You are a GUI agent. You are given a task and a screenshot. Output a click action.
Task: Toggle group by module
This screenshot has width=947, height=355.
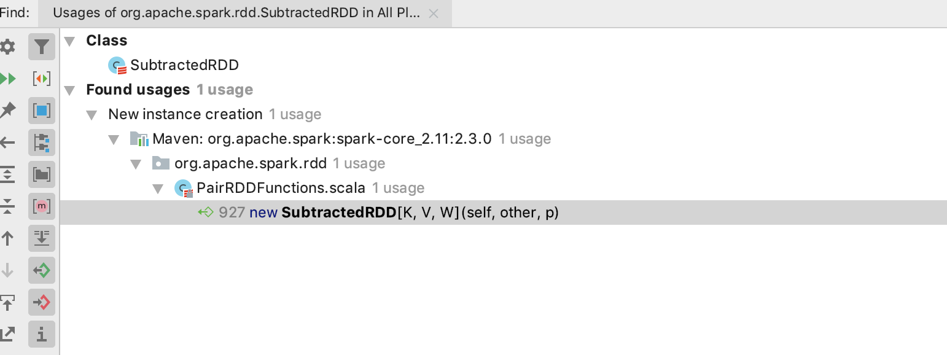42,142
